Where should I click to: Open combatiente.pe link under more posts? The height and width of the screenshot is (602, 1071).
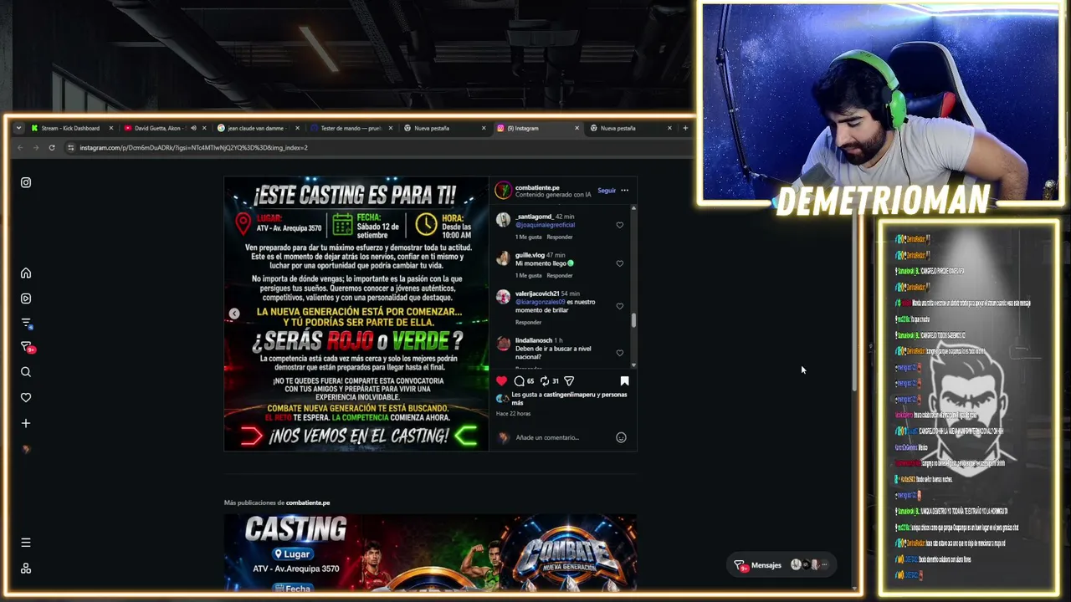coord(308,503)
